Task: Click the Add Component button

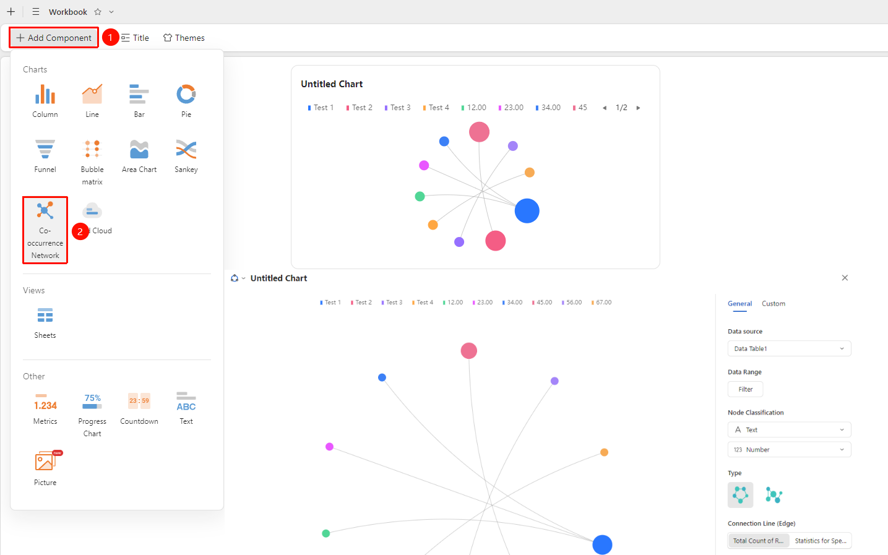Action: tap(54, 38)
